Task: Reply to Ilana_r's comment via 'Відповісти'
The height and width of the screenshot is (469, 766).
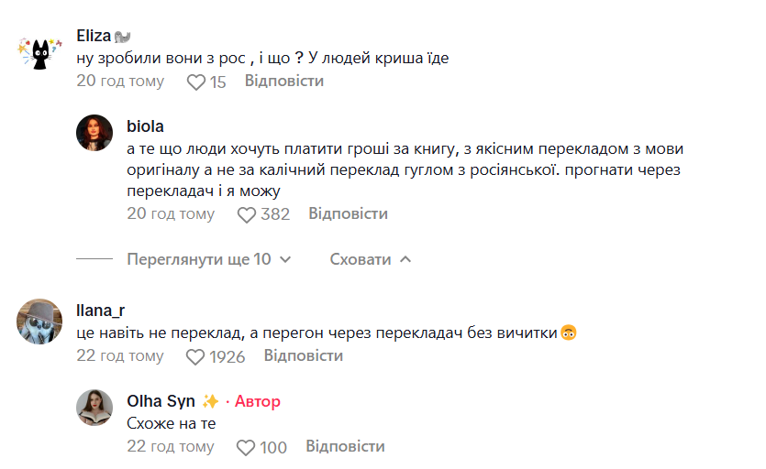Action: [304, 355]
